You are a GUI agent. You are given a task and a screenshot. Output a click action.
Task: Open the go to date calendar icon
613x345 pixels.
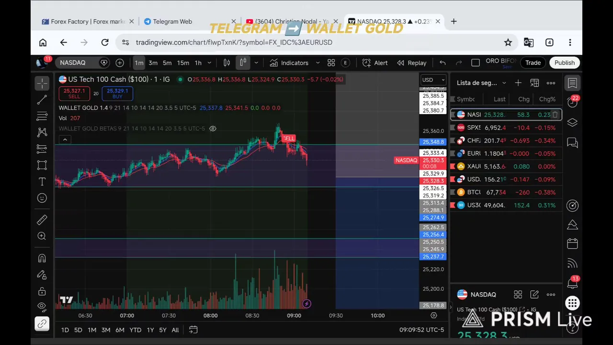(193, 330)
